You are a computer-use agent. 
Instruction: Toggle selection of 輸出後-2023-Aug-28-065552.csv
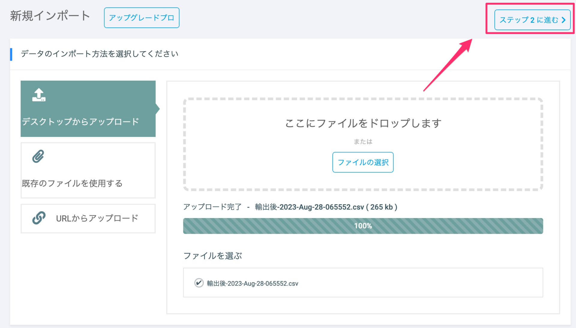coord(252,283)
